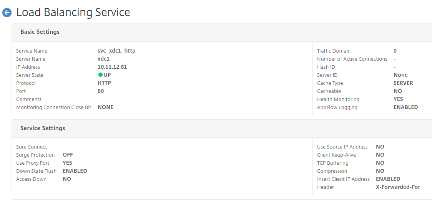Click the Health Monitoring YES value
Image resolution: width=432 pixels, height=200 pixels.
coord(398,99)
